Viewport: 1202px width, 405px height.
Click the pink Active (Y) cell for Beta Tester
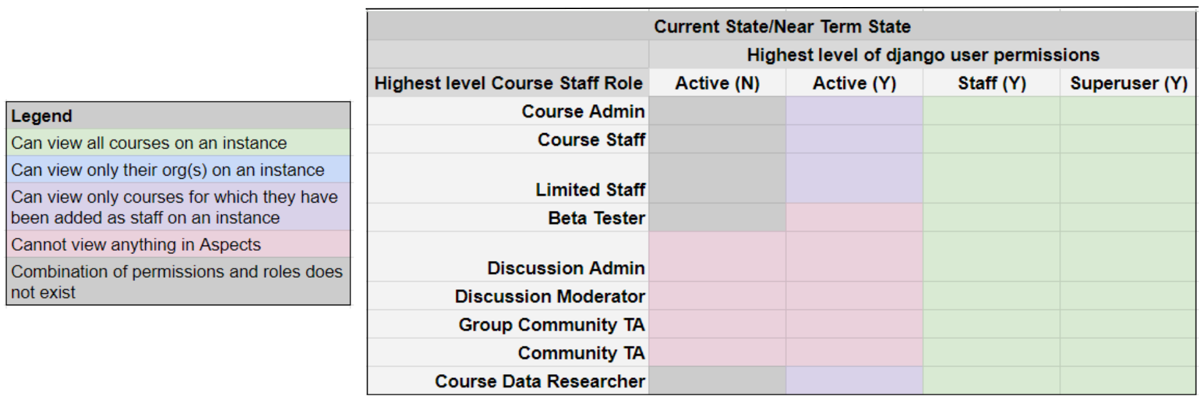tap(854, 218)
